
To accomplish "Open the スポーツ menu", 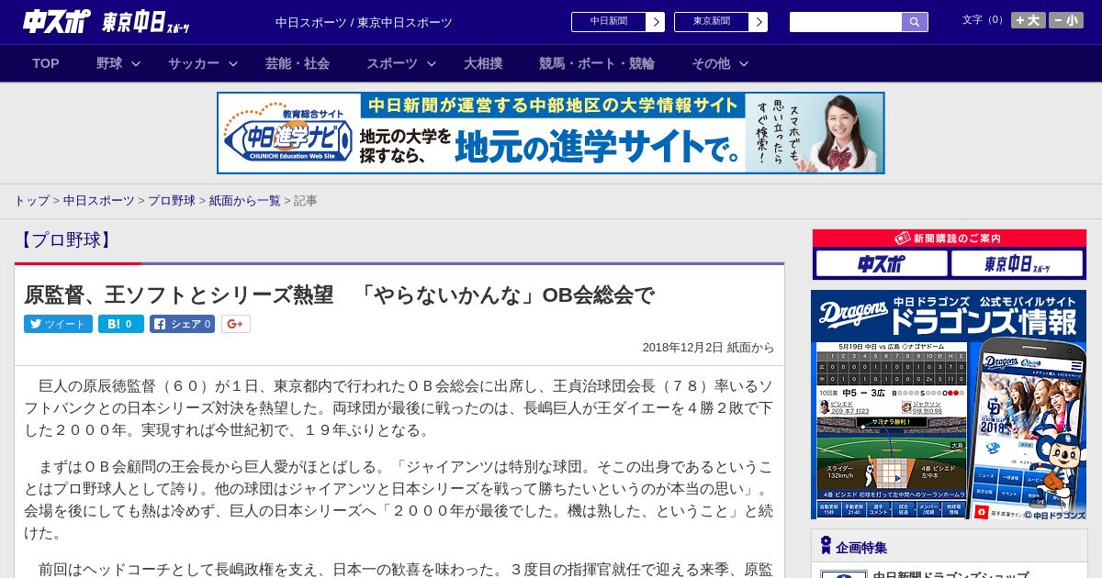I will pos(392,63).
